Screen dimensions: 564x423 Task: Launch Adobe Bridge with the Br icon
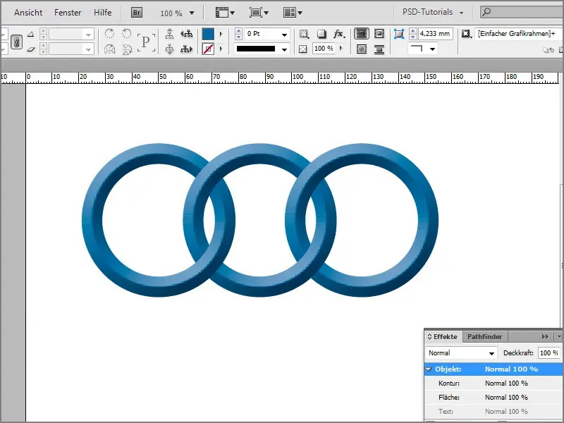137,13
